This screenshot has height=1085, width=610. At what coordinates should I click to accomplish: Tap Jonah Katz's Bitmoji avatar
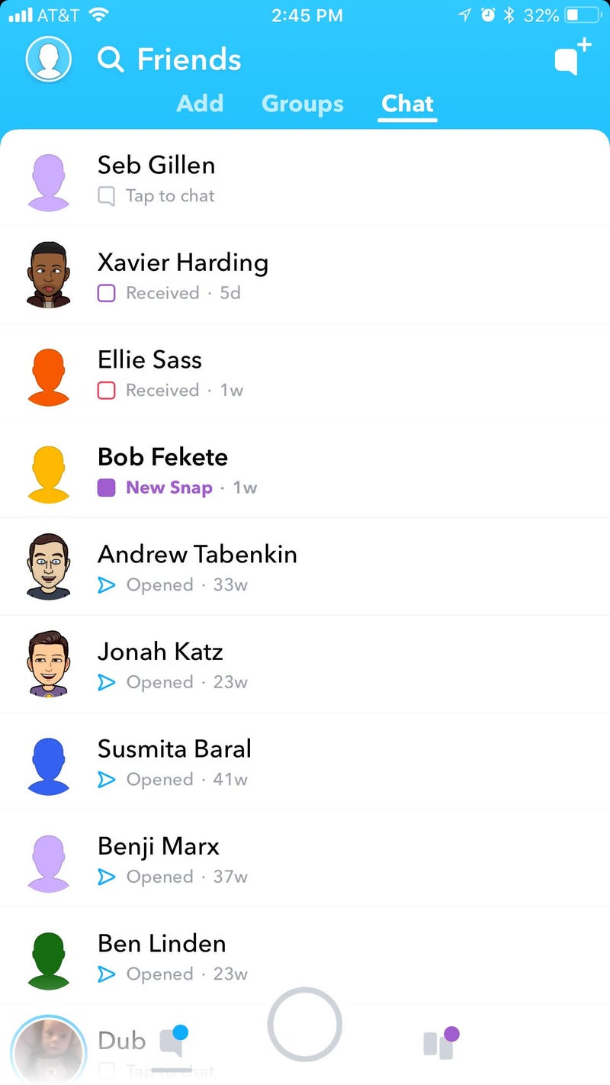click(x=49, y=664)
